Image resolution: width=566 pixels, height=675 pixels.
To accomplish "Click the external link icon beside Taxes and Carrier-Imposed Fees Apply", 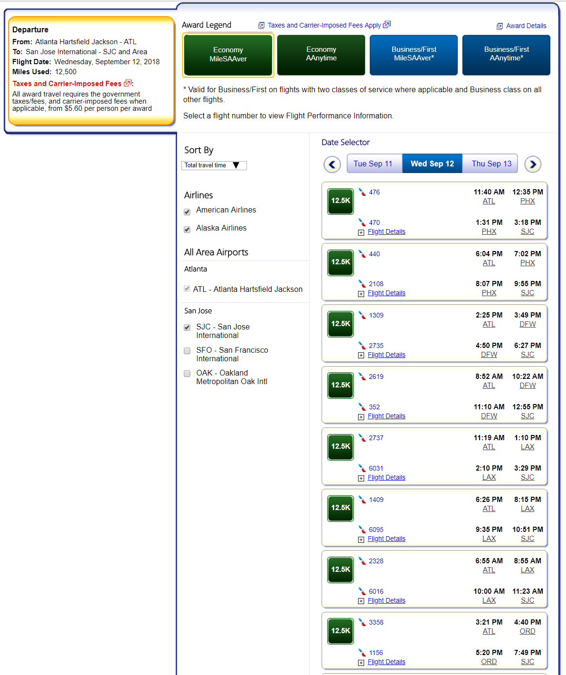I will click(x=387, y=25).
